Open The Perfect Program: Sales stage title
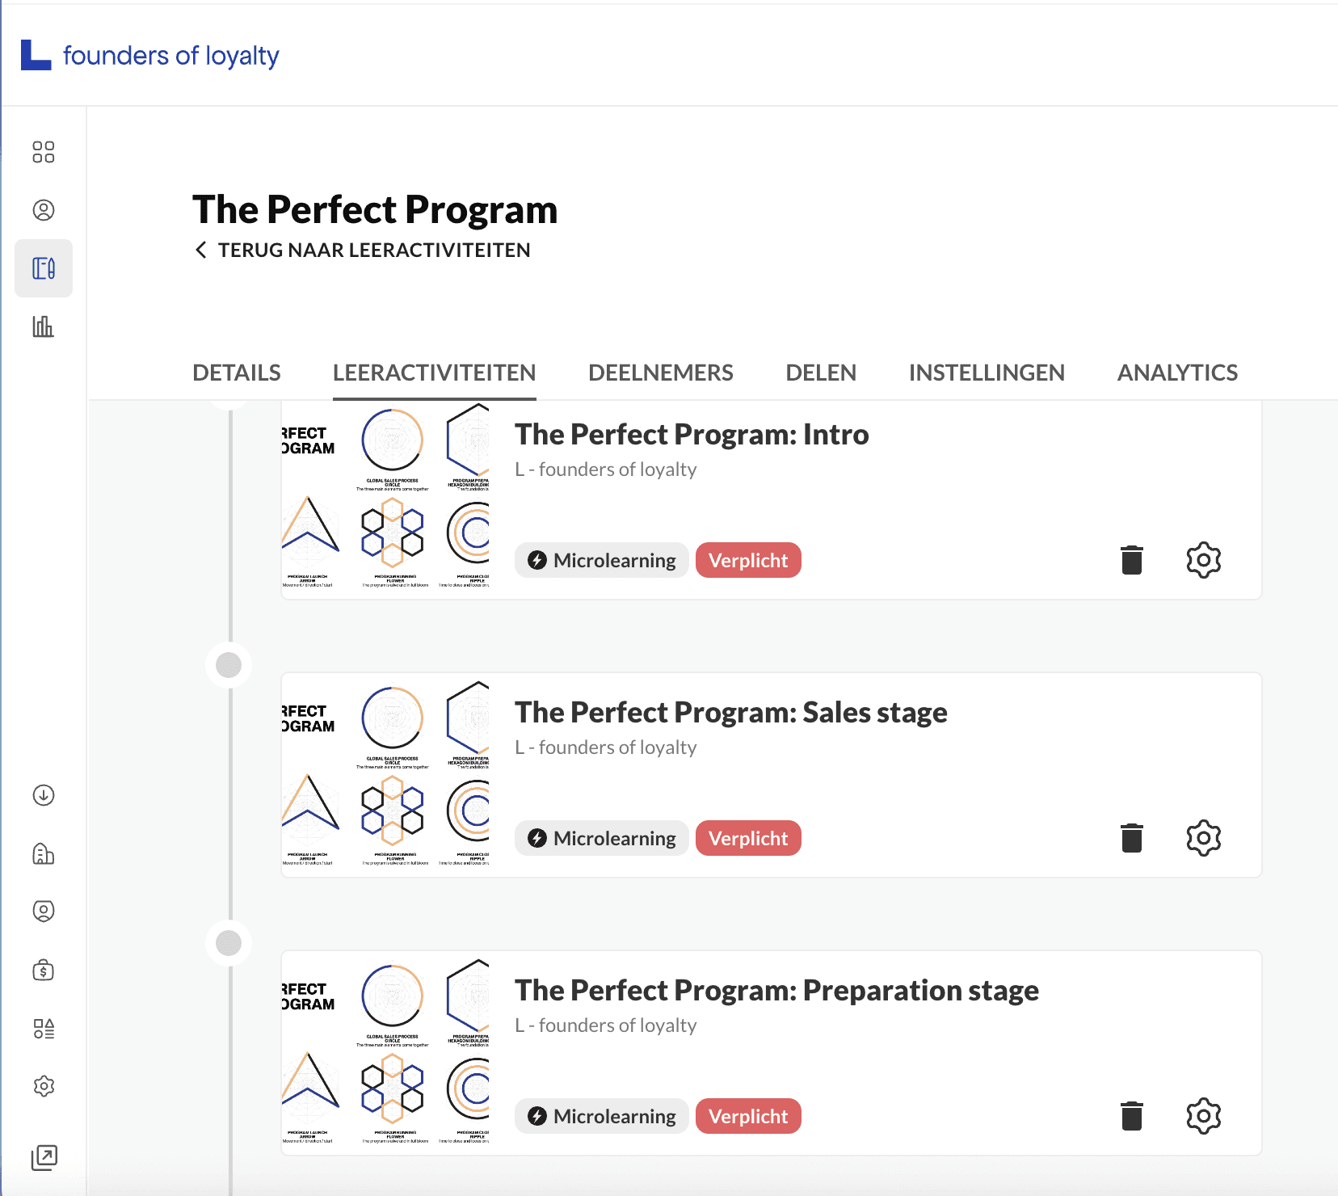1338x1196 pixels. pyautogui.click(x=730, y=712)
